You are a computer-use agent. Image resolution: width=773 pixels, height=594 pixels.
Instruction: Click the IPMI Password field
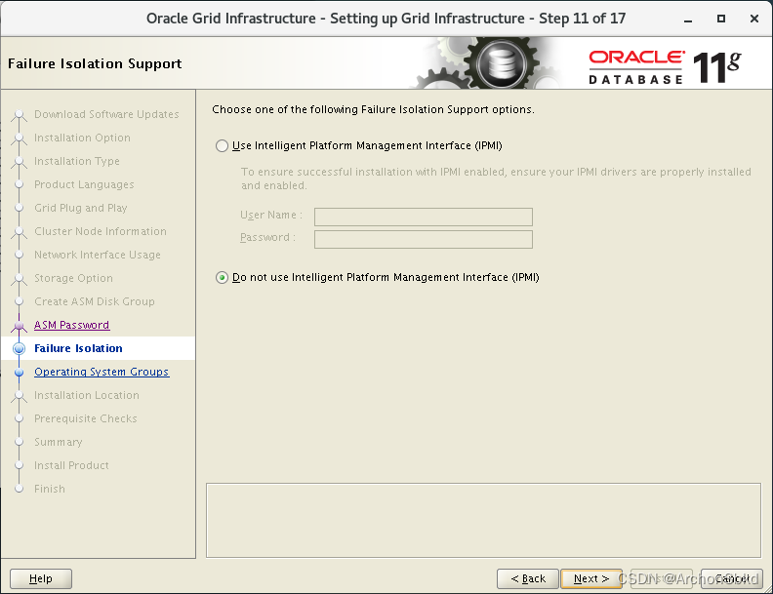424,239
